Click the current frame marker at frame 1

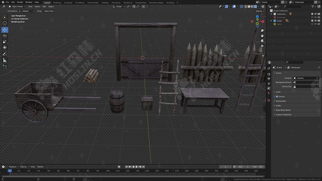point(10,171)
